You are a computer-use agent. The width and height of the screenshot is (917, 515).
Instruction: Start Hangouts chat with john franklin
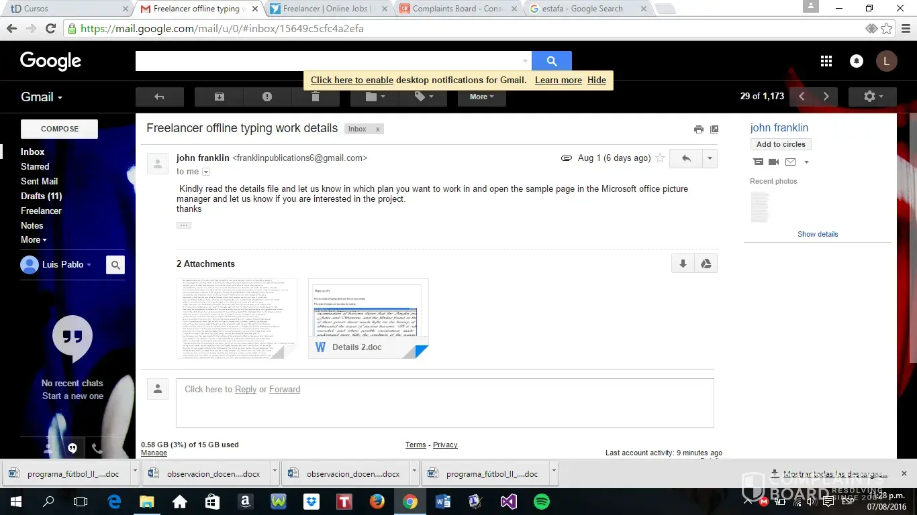(758, 162)
